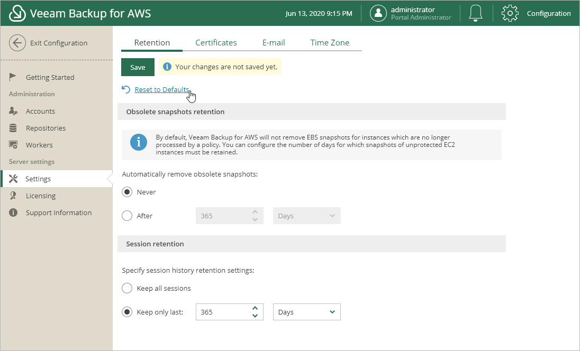Select Never remove obsolete snapshots
The height and width of the screenshot is (351, 580).
click(127, 192)
